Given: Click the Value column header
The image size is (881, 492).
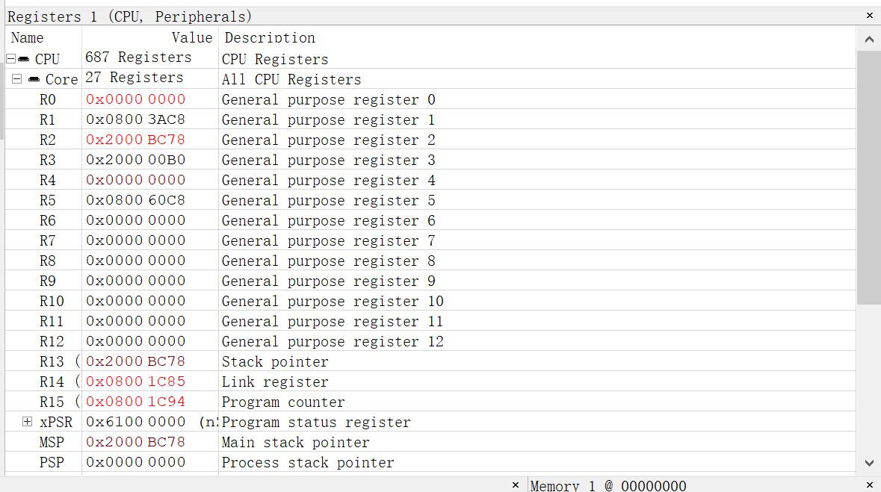Looking at the screenshot, I should click(x=192, y=37).
